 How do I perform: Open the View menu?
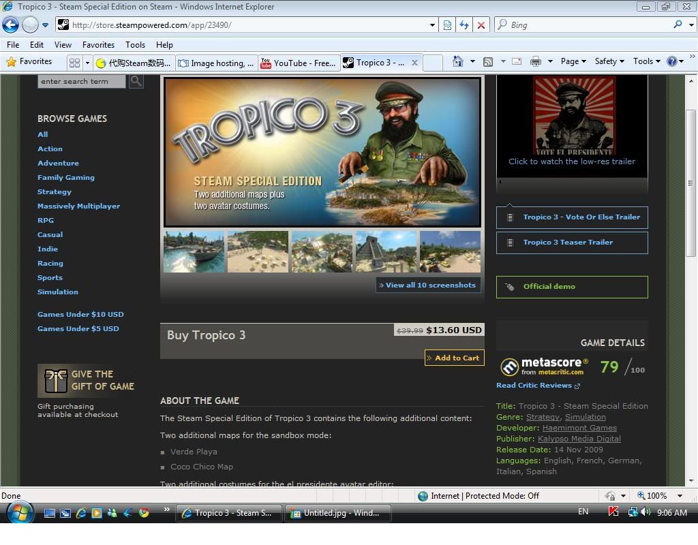pos(63,44)
